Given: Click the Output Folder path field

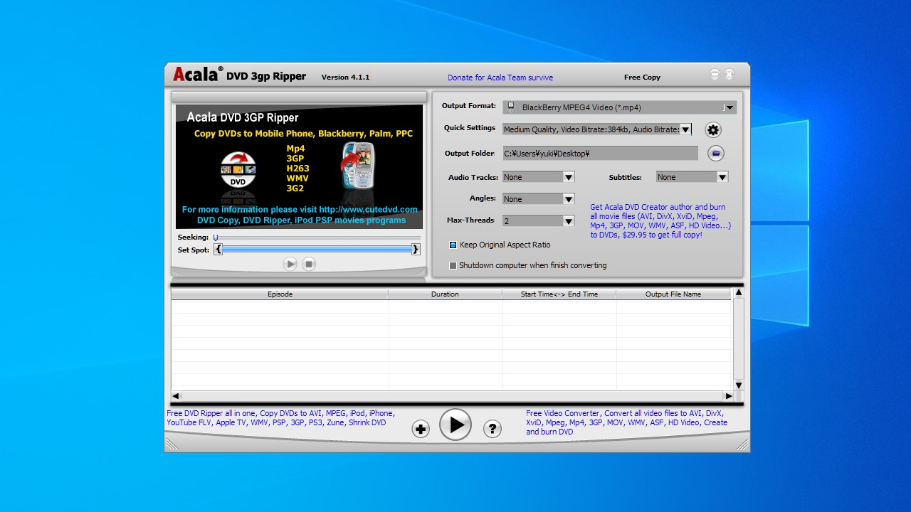Looking at the screenshot, I should coord(600,153).
